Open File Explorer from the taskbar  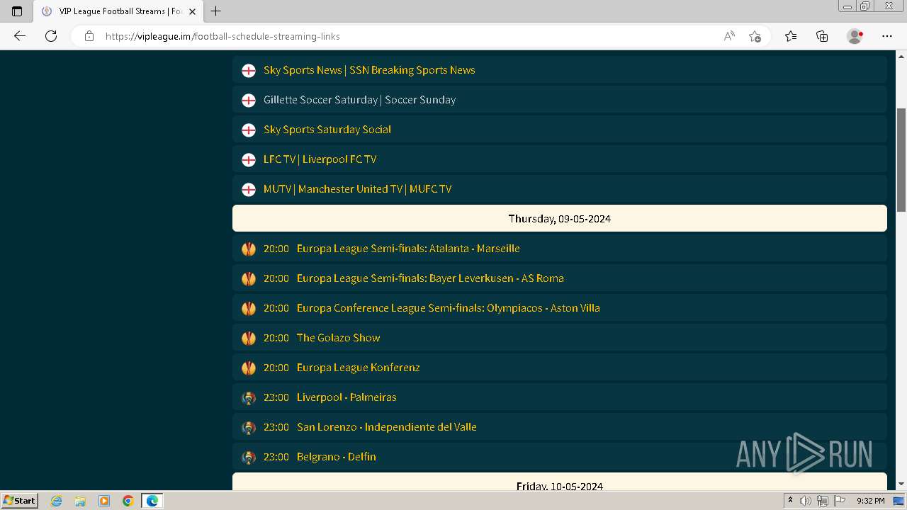pyautogui.click(x=80, y=501)
